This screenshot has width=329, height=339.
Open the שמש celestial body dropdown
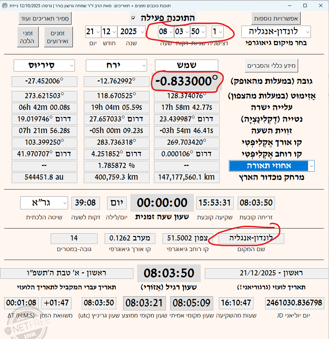(x=187, y=65)
